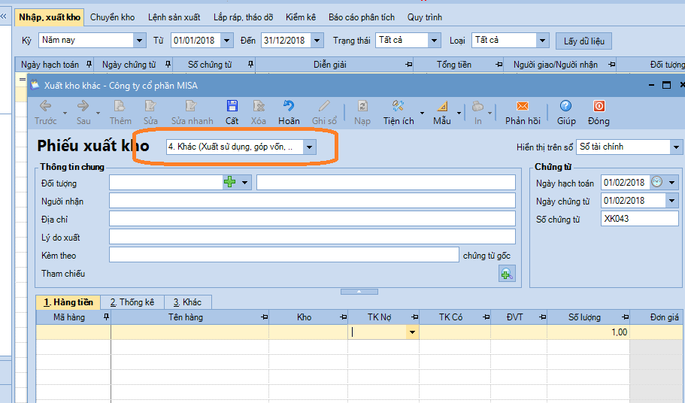Open the clock icon beside Ngày hạch toán

click(656, 182)
